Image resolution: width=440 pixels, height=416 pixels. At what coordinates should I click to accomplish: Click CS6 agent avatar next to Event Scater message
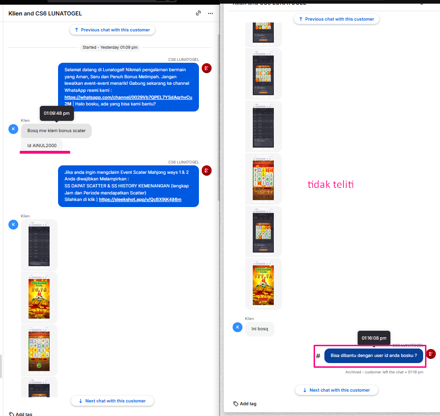pos(206,171)
